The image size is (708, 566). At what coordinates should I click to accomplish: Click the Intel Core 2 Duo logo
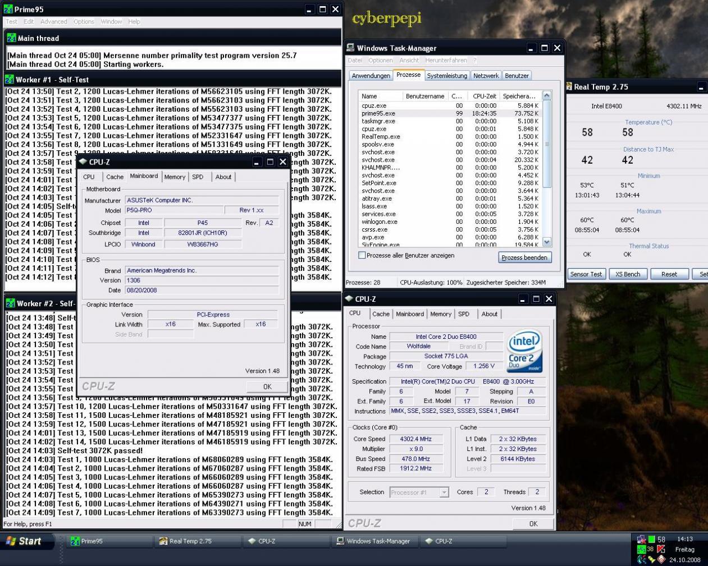[524, 352]
